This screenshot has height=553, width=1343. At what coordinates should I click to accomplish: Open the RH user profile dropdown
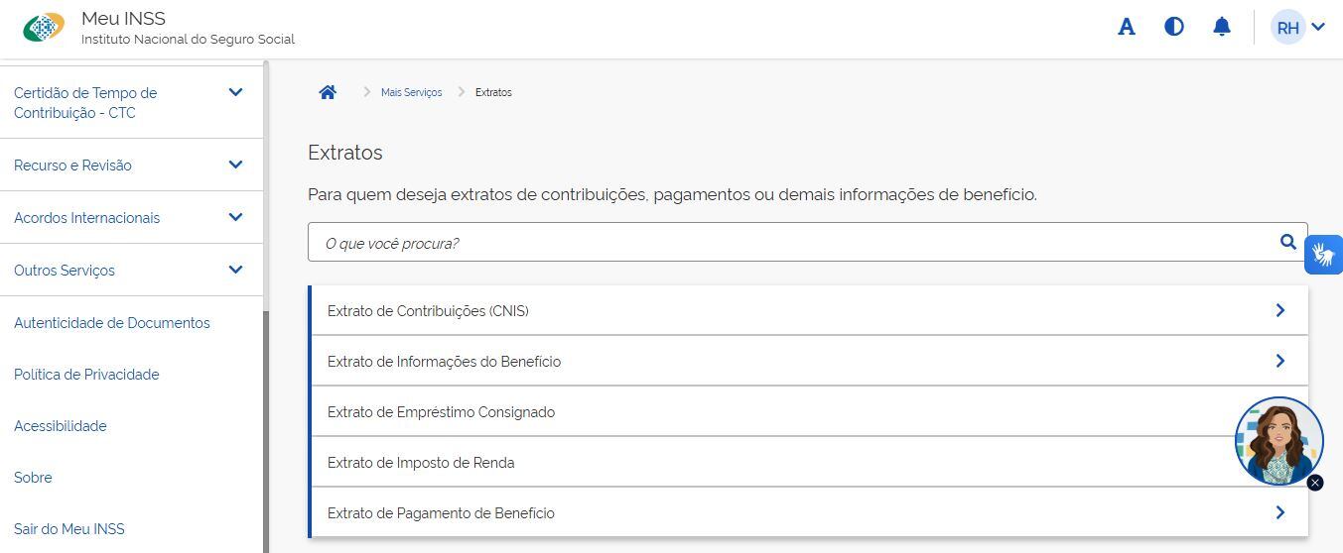coord(1298,27)
